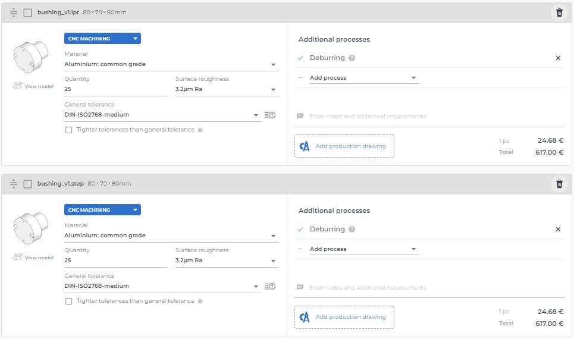Expand General tolerance dropdown for bushing_v1.step
The height and width of the screenshot is (339, 574).
pos(162,286)
